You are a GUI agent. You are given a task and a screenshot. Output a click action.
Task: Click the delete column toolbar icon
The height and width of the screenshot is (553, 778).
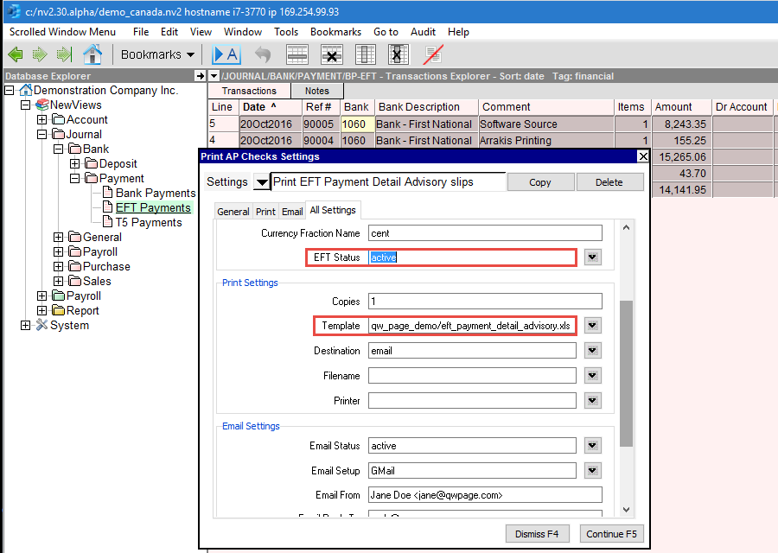point(398,54)
